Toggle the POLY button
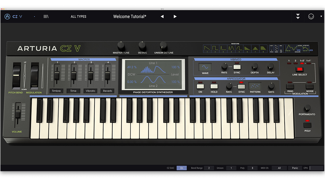Image resolution: width=325 pixels, height=183 pixels. 307,125
